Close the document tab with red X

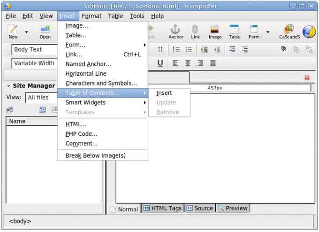pyautogui.click(x=307, y=77)
